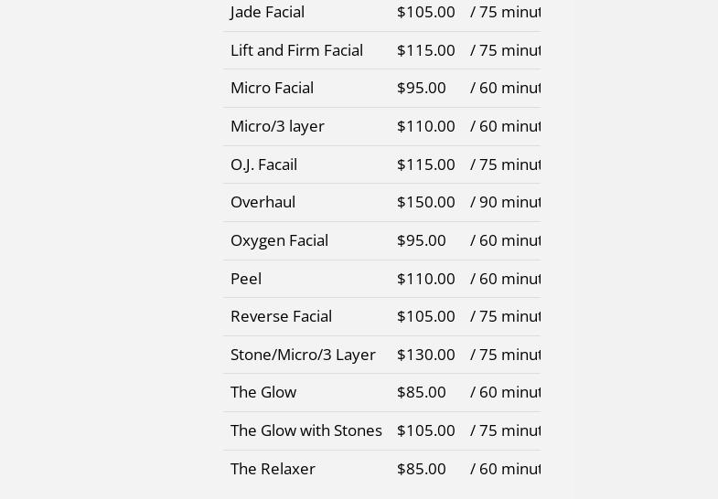The height and width of the screenshot is (499, 718).
Task: Click the Jade Facial $105.00 price
Action: pos(425,12)
